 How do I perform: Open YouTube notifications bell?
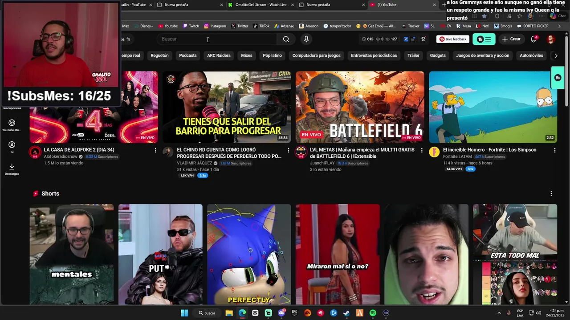click(533, 39)
